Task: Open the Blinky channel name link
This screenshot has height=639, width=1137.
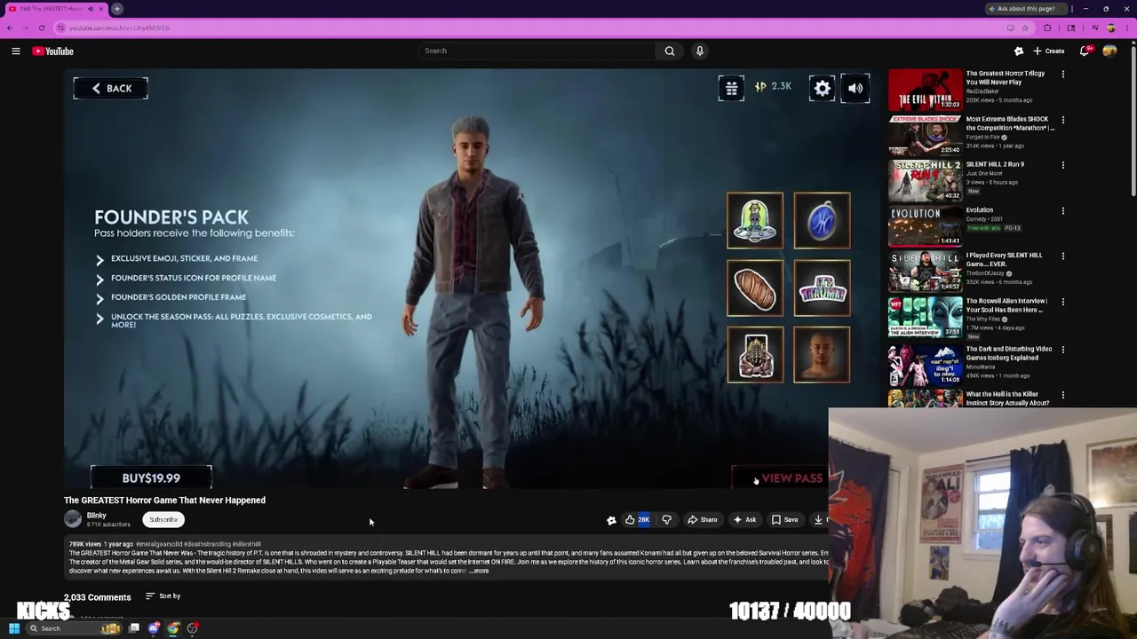Action: (97, 516)
